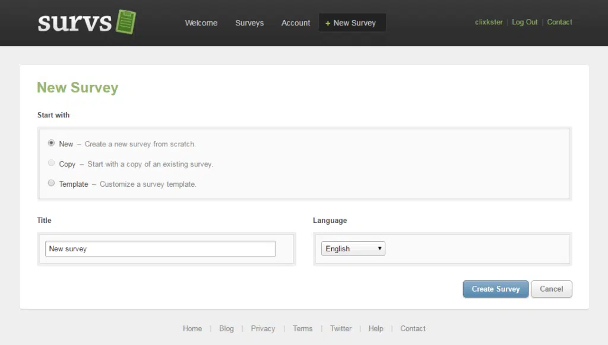This screenshot has width=608, height=345.
Task: Click the + New Survey tab
Action: pyautogui.click(x=351, y=23)
